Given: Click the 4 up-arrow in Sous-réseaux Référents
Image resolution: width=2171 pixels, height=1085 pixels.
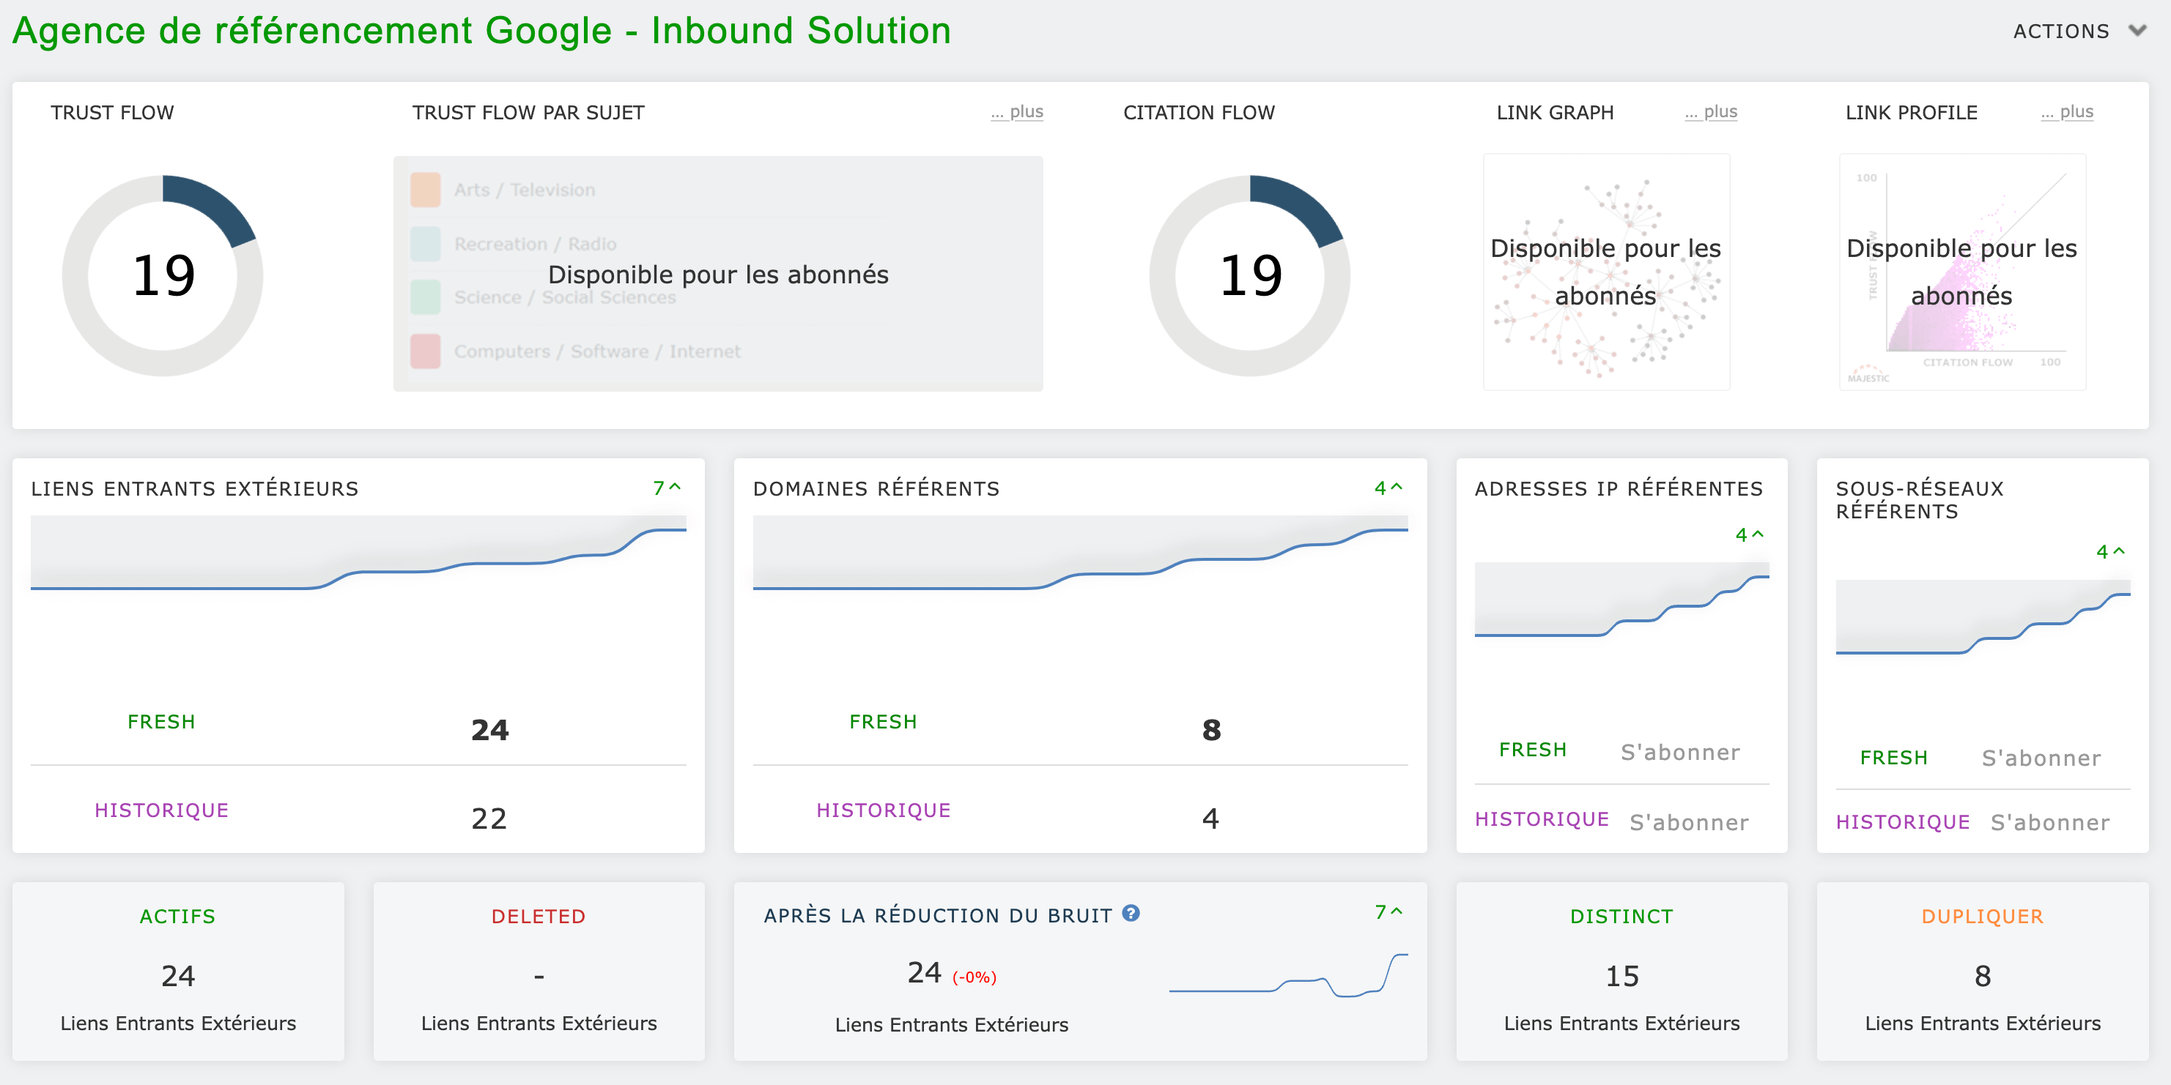Looking at the screenshot, I should point(2110,552).
